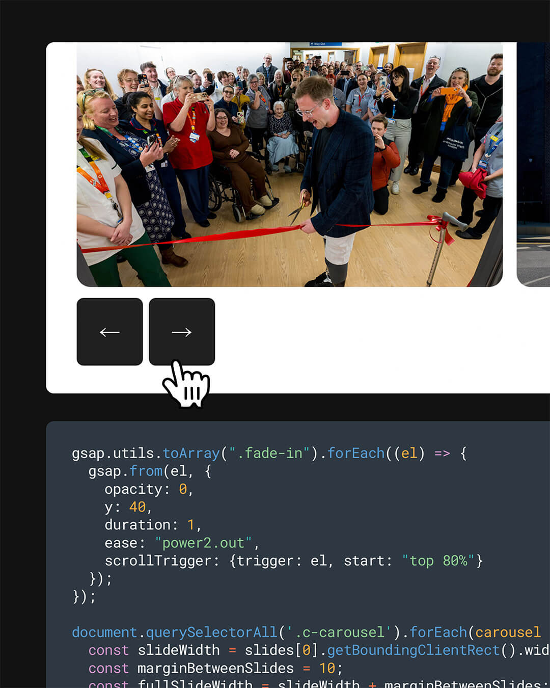This screenshot has width=550, height=688.
Task: Click the scrollTrigger property name
Action: 158,561
